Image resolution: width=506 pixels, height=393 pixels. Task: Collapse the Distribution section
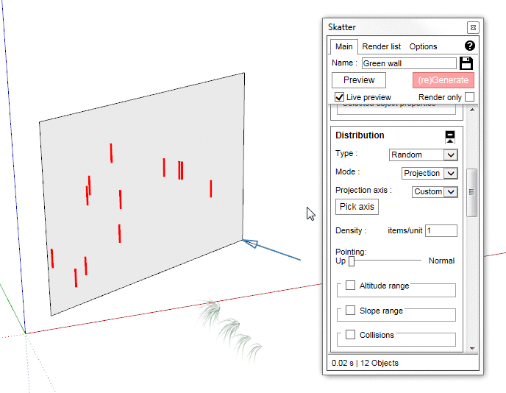pyautogui.click(x=450, y=135)
